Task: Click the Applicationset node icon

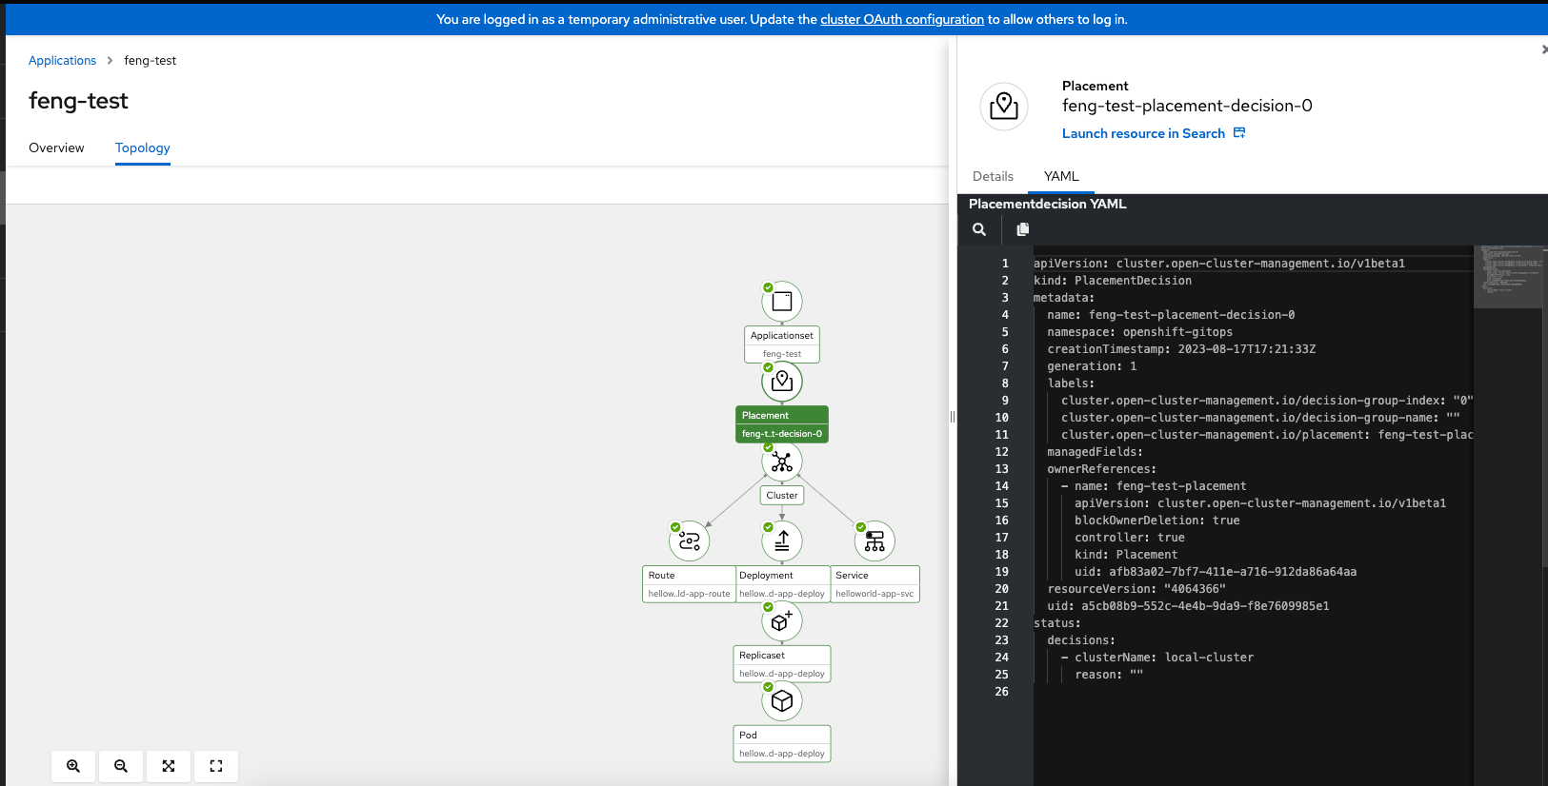Action: pyautogui.click(x=782, y=302)
